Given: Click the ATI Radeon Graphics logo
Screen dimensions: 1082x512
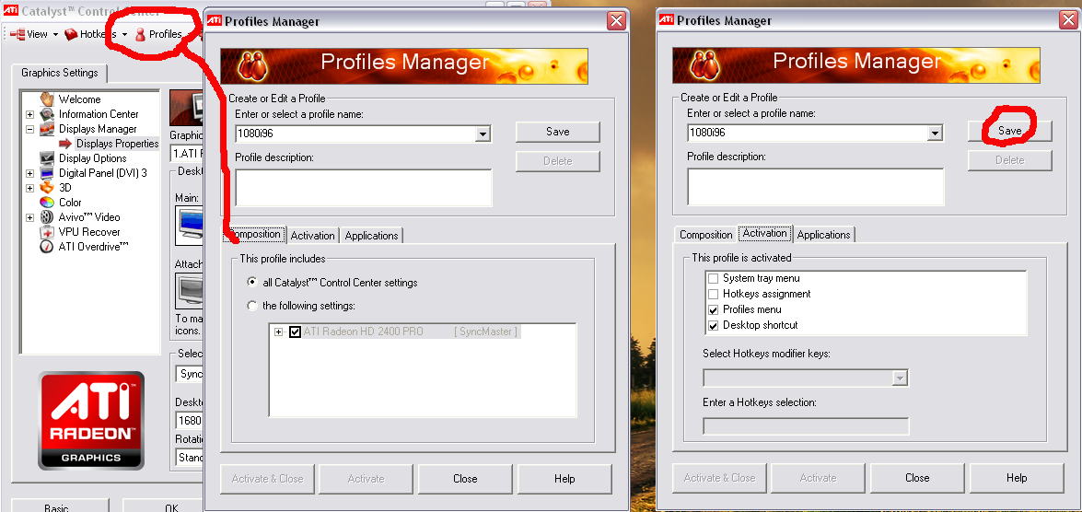Looking at the screenshot, I should (x=91, y=420).
